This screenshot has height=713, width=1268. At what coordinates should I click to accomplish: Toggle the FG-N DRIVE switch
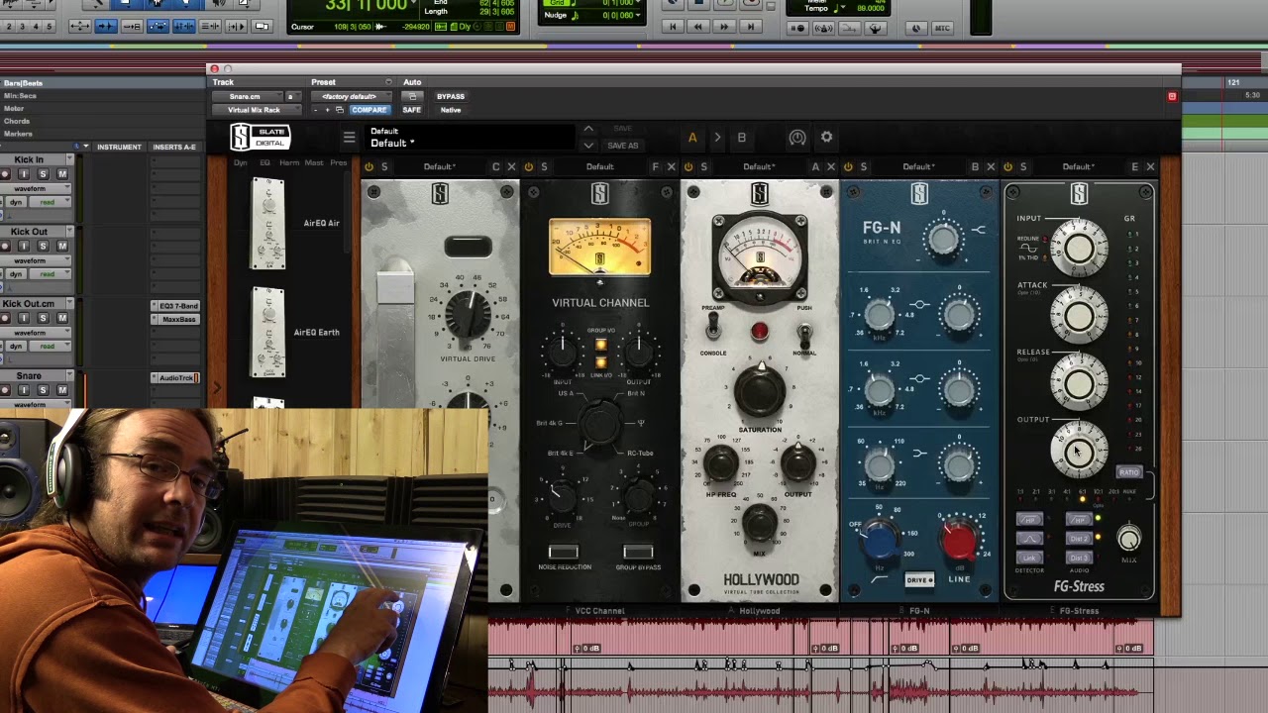point(919,580)
